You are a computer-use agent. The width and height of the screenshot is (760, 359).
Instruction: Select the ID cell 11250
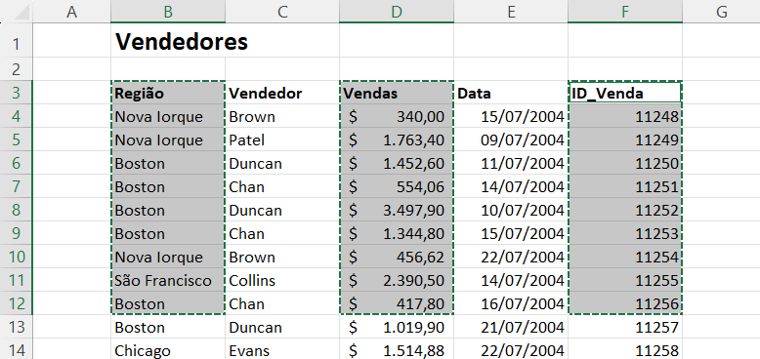pos(625,164)
